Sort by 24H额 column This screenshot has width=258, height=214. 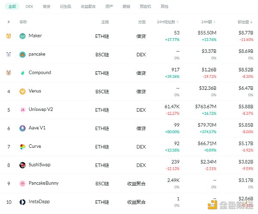click(209, 21)
